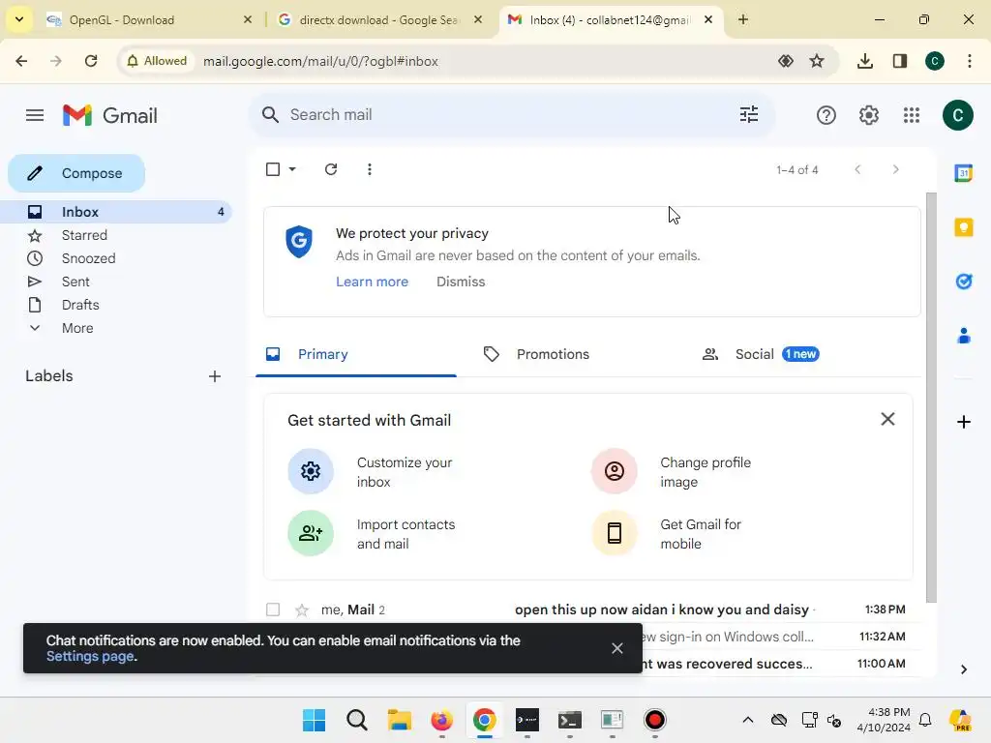Open File Explorer from the taskbar
This screenshot has height=743, width=991.
click(x=400, y=720)
